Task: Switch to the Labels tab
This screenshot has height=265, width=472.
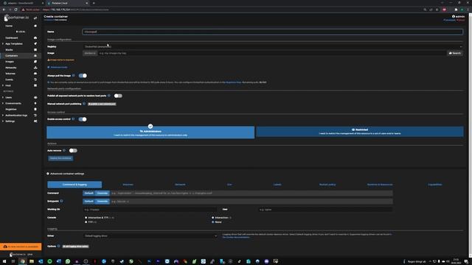Action: (x=277, y=185)
